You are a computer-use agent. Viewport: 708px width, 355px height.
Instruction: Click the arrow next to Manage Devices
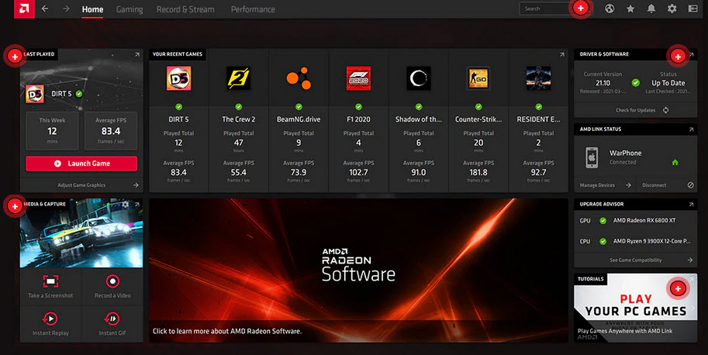click(x=628, y=185)
